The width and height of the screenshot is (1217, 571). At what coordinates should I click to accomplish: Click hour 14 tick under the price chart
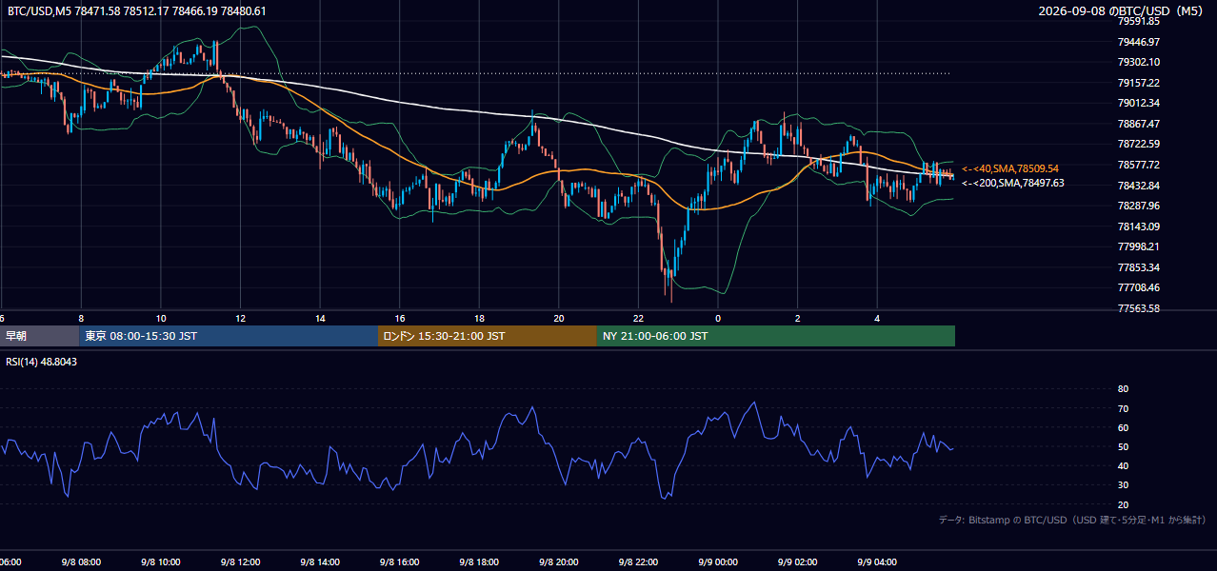point(320,318)
